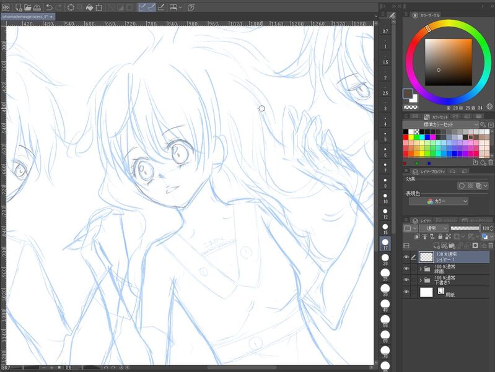495x372 pixels.
Task: Open the Layer Property (レイヤープロパティ) tab
Action: click(x=429, y=171)
